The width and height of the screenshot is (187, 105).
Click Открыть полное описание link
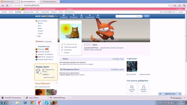[93, 50]
